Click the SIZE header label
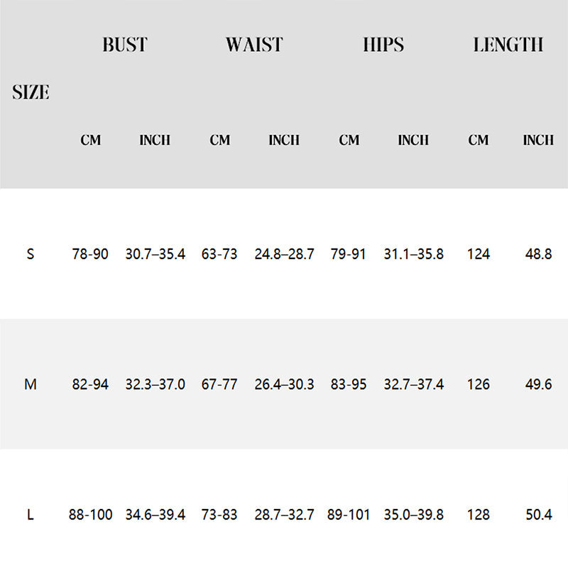This screenshot has height=568, width=568. point(31,92)
